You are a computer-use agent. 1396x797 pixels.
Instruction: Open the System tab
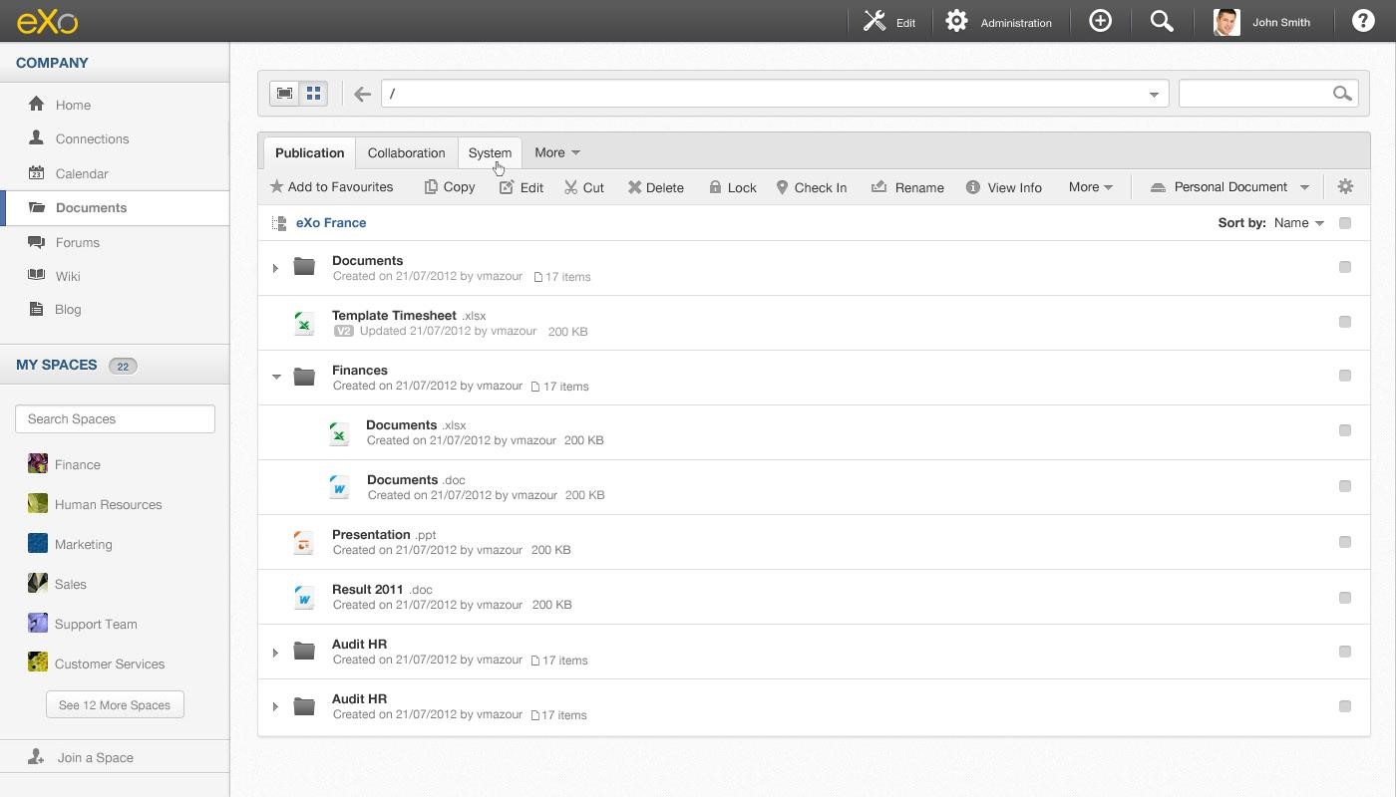click(490, 152)
